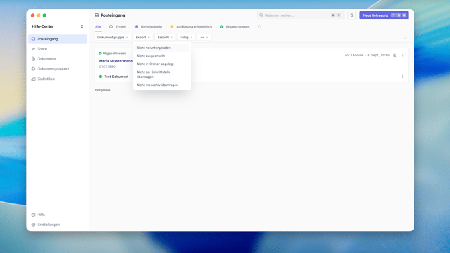This screenshot has width=450, height=253.
Task: Click the Neue Befragung button
Action: 384,15
